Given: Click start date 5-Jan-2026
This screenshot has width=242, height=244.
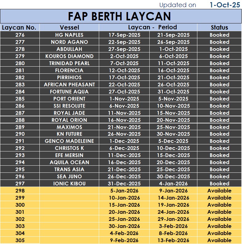Looking at the screenshot, I should point(124,191).
